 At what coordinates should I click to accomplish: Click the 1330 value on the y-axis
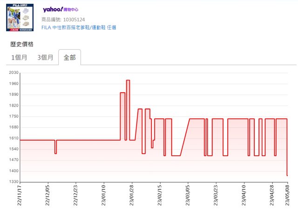(x=13, y=182)
